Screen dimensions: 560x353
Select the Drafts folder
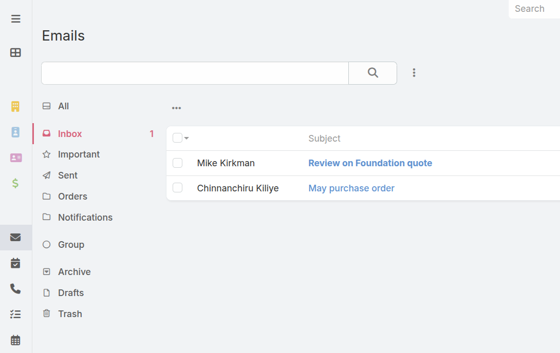point(70,293)
